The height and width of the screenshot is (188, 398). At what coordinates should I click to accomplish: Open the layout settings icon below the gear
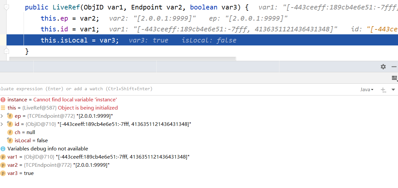(394, 78)
